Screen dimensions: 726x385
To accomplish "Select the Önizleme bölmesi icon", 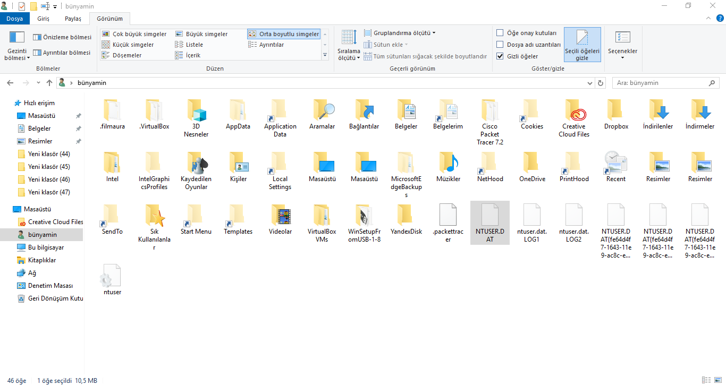I will pyautogui.click(x=62, y=37).
